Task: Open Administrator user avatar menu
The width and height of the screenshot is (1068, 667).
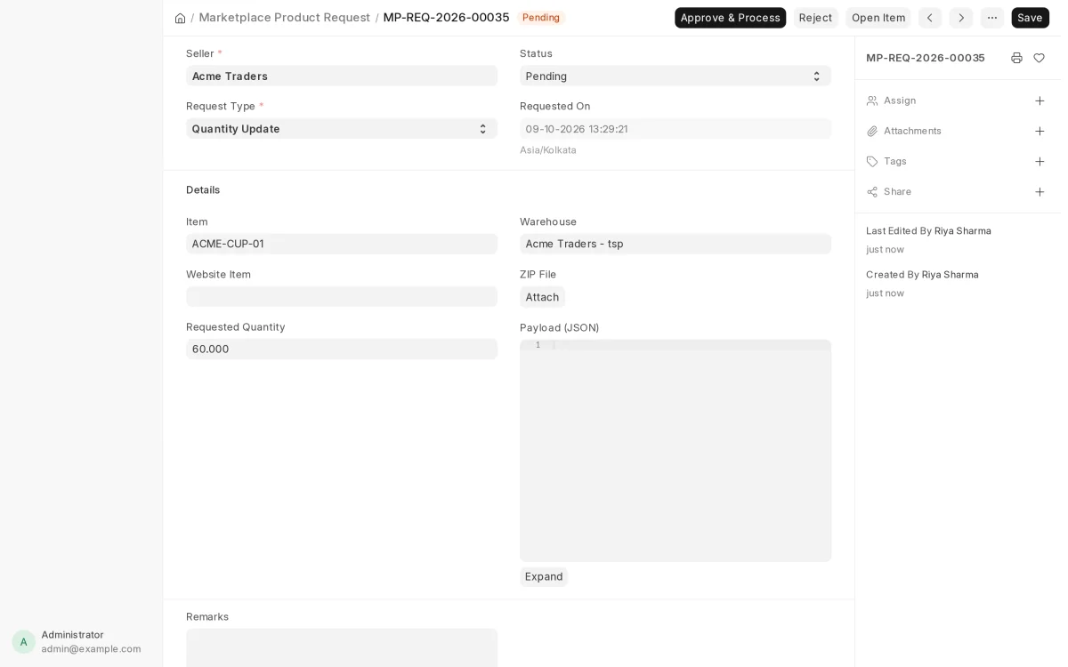Action: [24, 641]
